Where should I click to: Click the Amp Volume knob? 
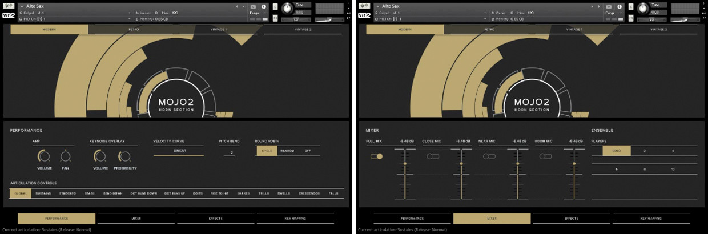[x=43, y=156]
